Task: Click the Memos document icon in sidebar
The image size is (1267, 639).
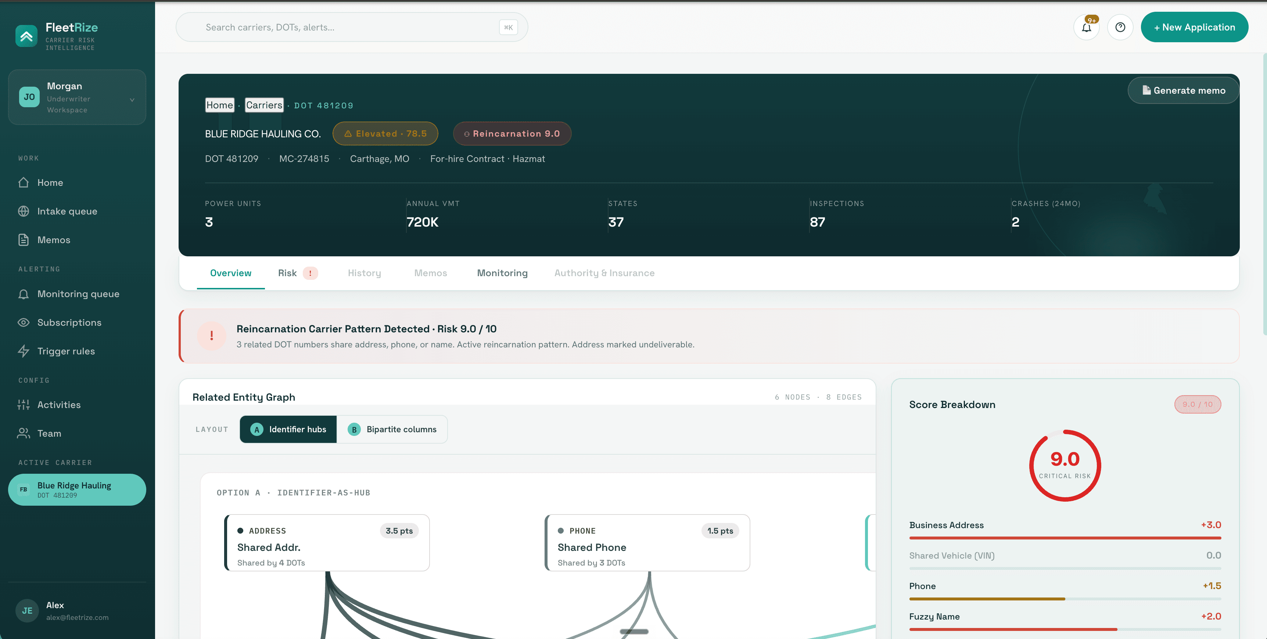Action: [24, 240]
